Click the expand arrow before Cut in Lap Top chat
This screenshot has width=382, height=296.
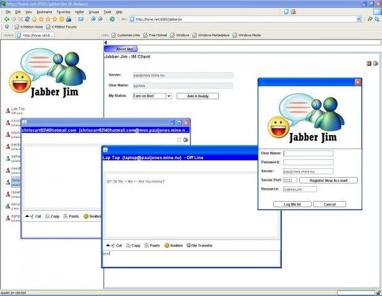click(108, 245)
